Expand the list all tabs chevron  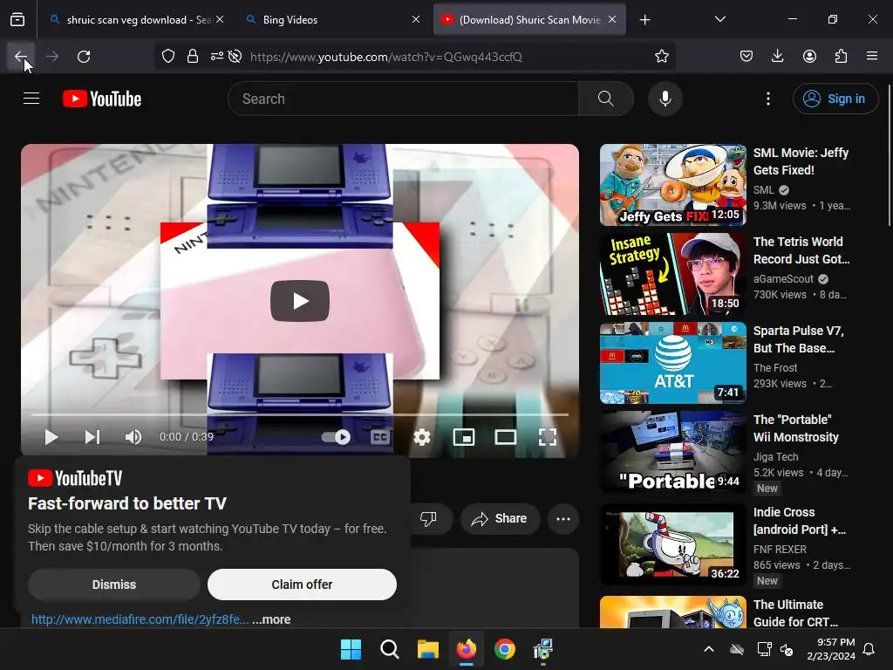coord(719,19)
